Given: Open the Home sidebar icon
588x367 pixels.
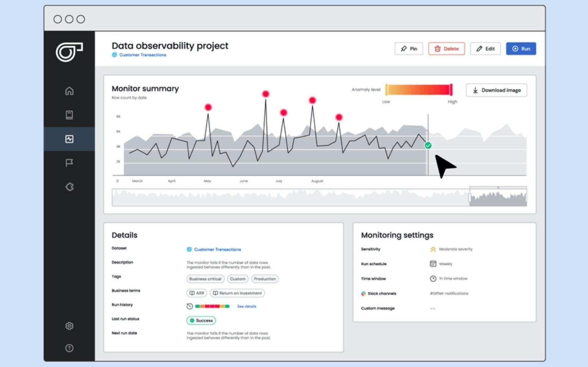Looking at the screenshot, I should (69, 91).
